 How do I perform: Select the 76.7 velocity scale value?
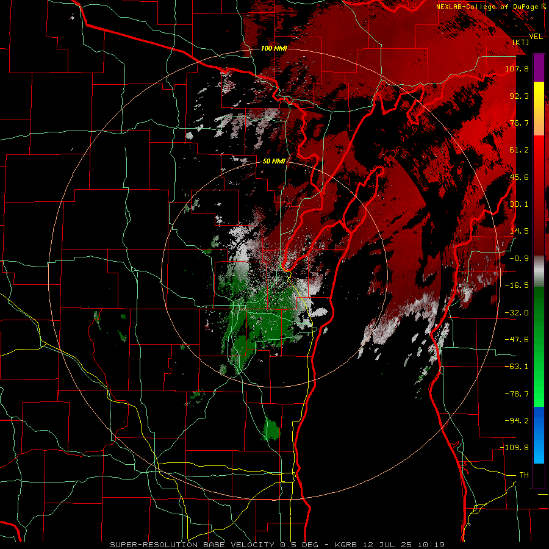click(x=519, y=123)
